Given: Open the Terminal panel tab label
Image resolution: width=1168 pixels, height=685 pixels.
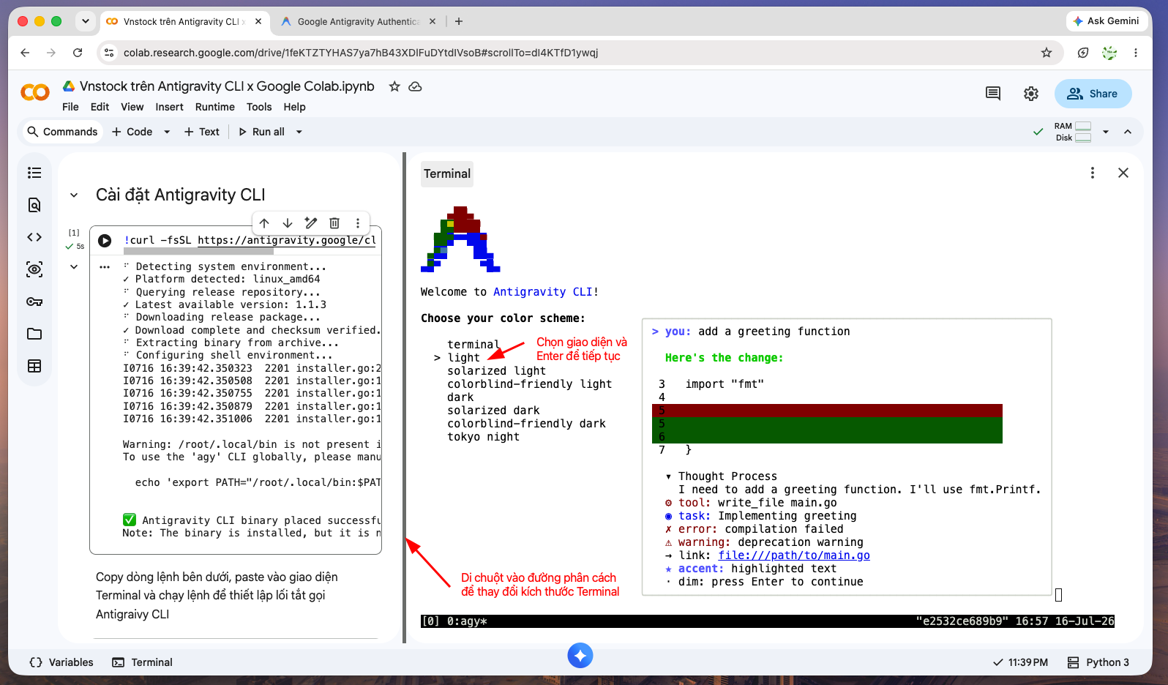Looking at the screenshot, I should [447, 173].
